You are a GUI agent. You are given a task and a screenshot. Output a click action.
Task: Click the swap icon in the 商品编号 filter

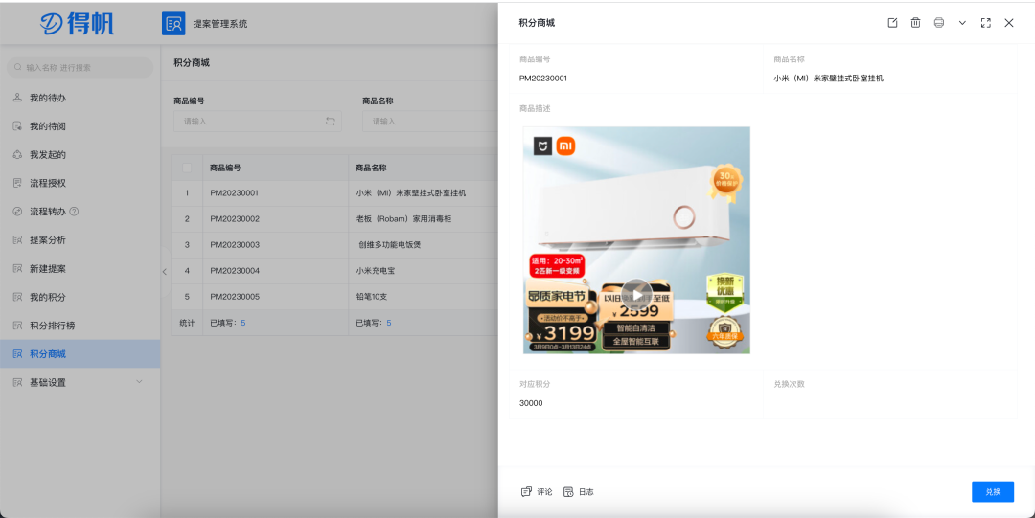pos(330,122)
